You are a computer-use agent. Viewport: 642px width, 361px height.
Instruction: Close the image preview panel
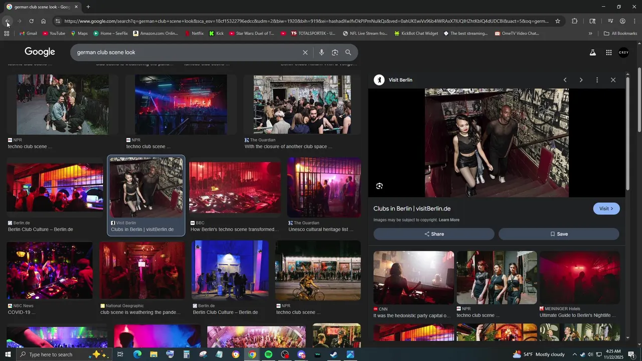tap(613, 80)
